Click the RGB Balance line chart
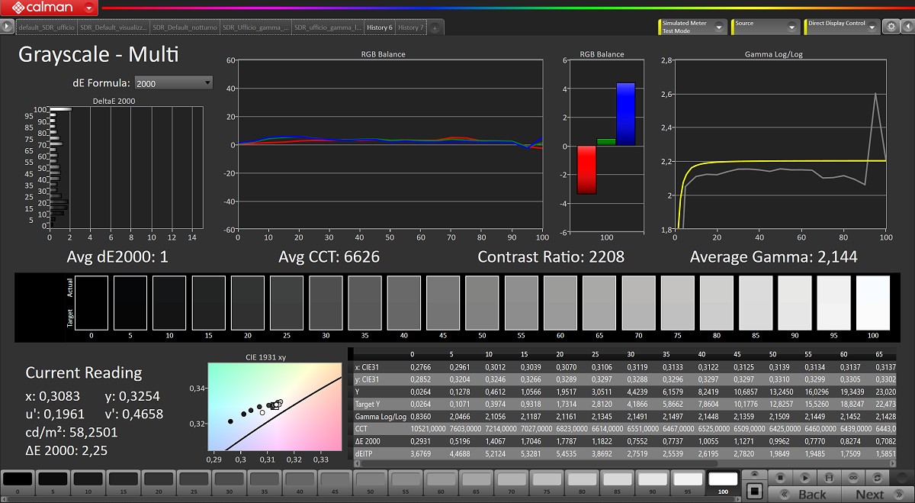The height and width of the screenshot is (503, 915). click(390, 144)
